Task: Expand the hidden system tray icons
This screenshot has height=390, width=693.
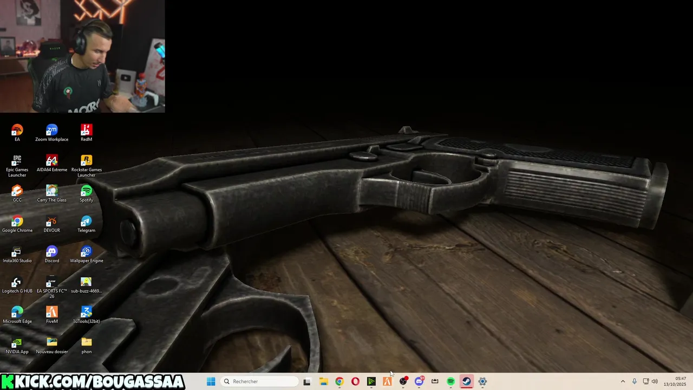Action: click(x=623, y=381)
